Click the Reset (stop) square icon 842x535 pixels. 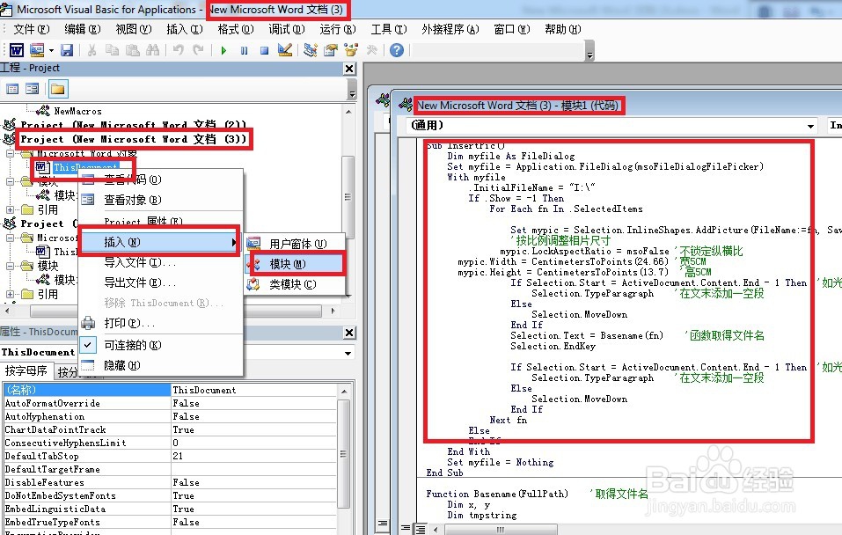264,50
